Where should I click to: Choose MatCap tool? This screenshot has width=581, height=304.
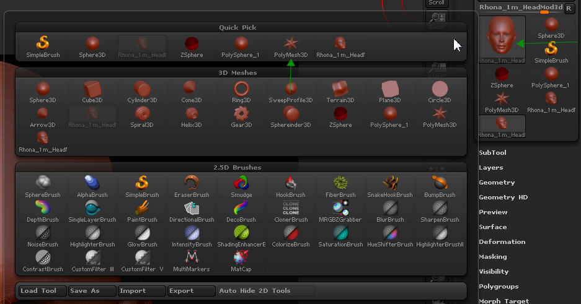click(x=241, y=261)
